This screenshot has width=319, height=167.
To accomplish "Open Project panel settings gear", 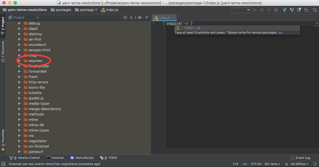I will pos(140,17).
